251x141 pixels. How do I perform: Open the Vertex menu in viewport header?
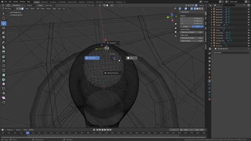click(49, 9)
